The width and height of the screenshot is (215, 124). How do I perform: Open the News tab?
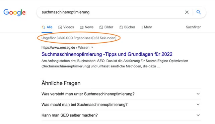pyautogui.click(x=87, y=27)
